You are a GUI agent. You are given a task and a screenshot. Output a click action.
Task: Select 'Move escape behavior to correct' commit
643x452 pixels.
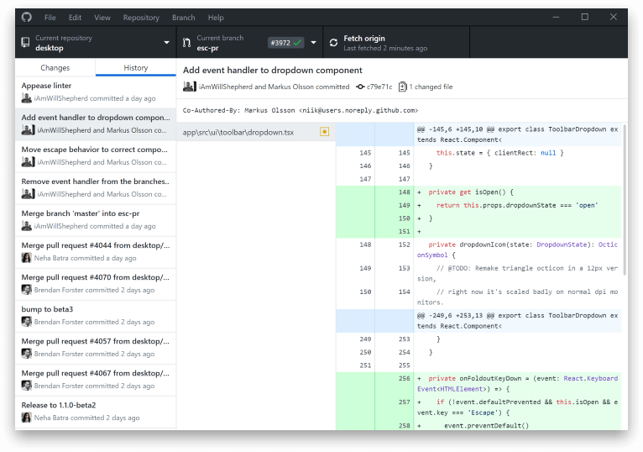pyautogui.click(x=96, y=156)
